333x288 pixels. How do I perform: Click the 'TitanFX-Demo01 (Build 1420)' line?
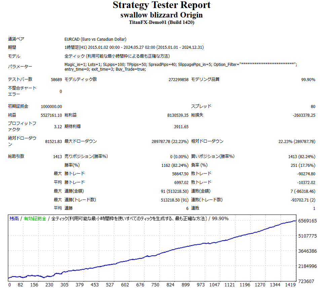(x=161, y=22)
